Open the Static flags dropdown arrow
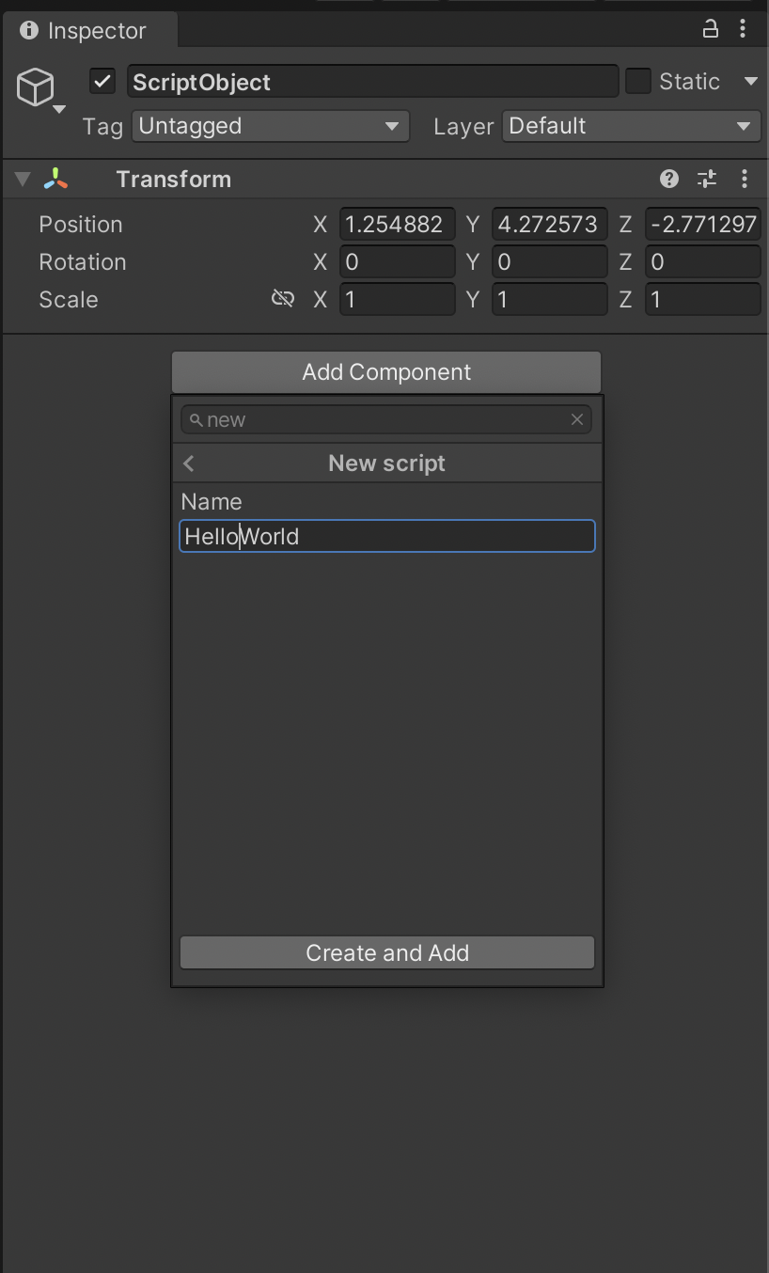Screen dimensions: 769x1273 point(750,82)
